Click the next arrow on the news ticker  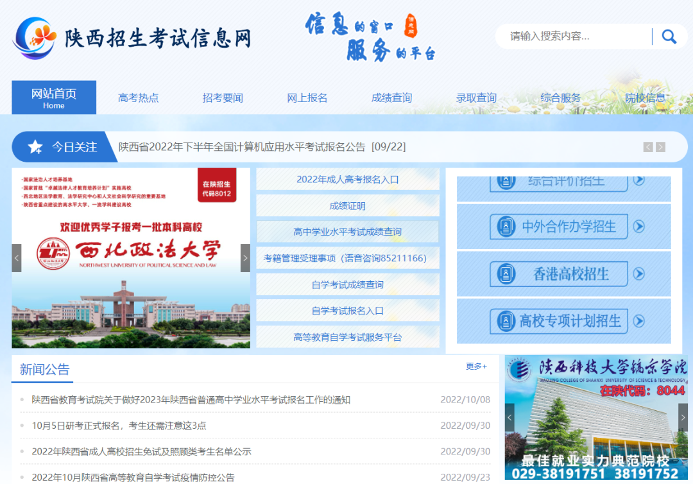(x=660, y=146)
